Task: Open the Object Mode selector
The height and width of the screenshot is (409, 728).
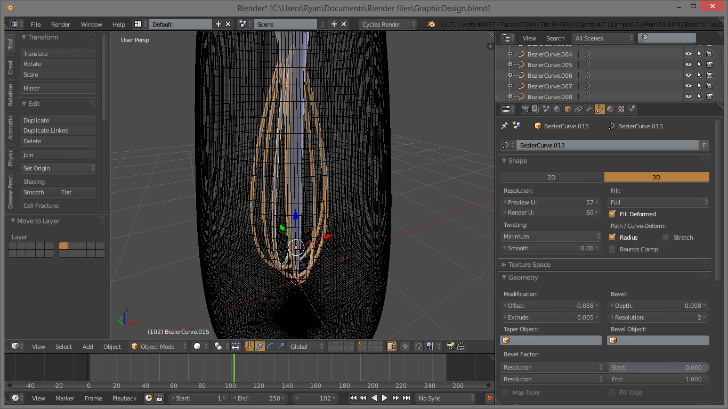Action: pyautogui.click(x=158, y=346)
